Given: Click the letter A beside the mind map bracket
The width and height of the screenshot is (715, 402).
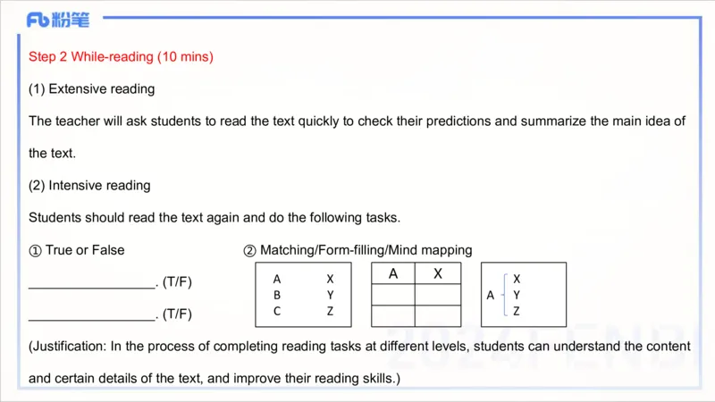Looking at the screenshot, I should point(490,295).
